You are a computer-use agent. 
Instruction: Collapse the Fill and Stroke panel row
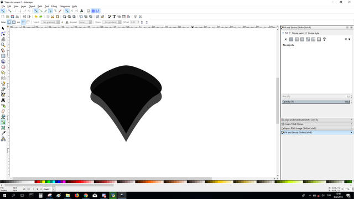[x=317, y=133]
